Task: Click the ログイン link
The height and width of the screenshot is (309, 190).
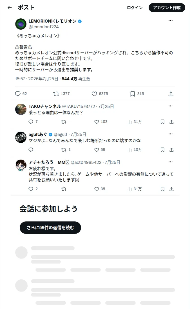Action: point(135,8)
